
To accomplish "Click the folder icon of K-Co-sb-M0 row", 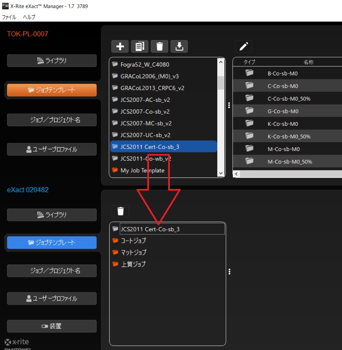I will [x=250, y=123].
